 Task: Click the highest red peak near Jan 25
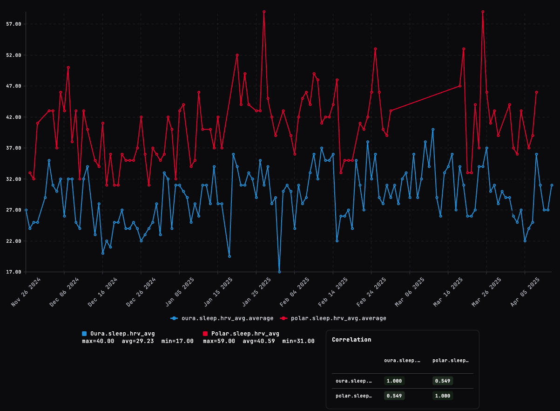pos(264,12)
